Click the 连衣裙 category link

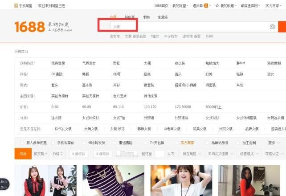pos(57,118)
